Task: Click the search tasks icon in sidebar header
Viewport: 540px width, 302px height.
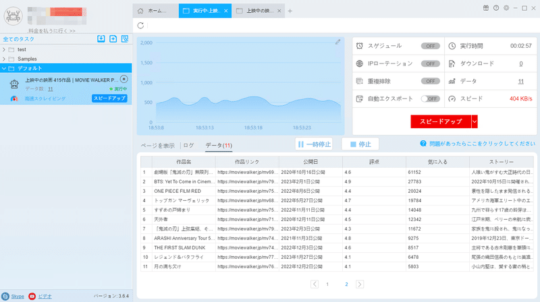Action: 125,39
